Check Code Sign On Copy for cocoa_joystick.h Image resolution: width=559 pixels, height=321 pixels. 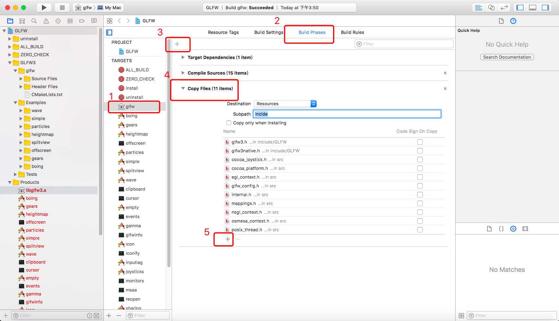[420, 160]
